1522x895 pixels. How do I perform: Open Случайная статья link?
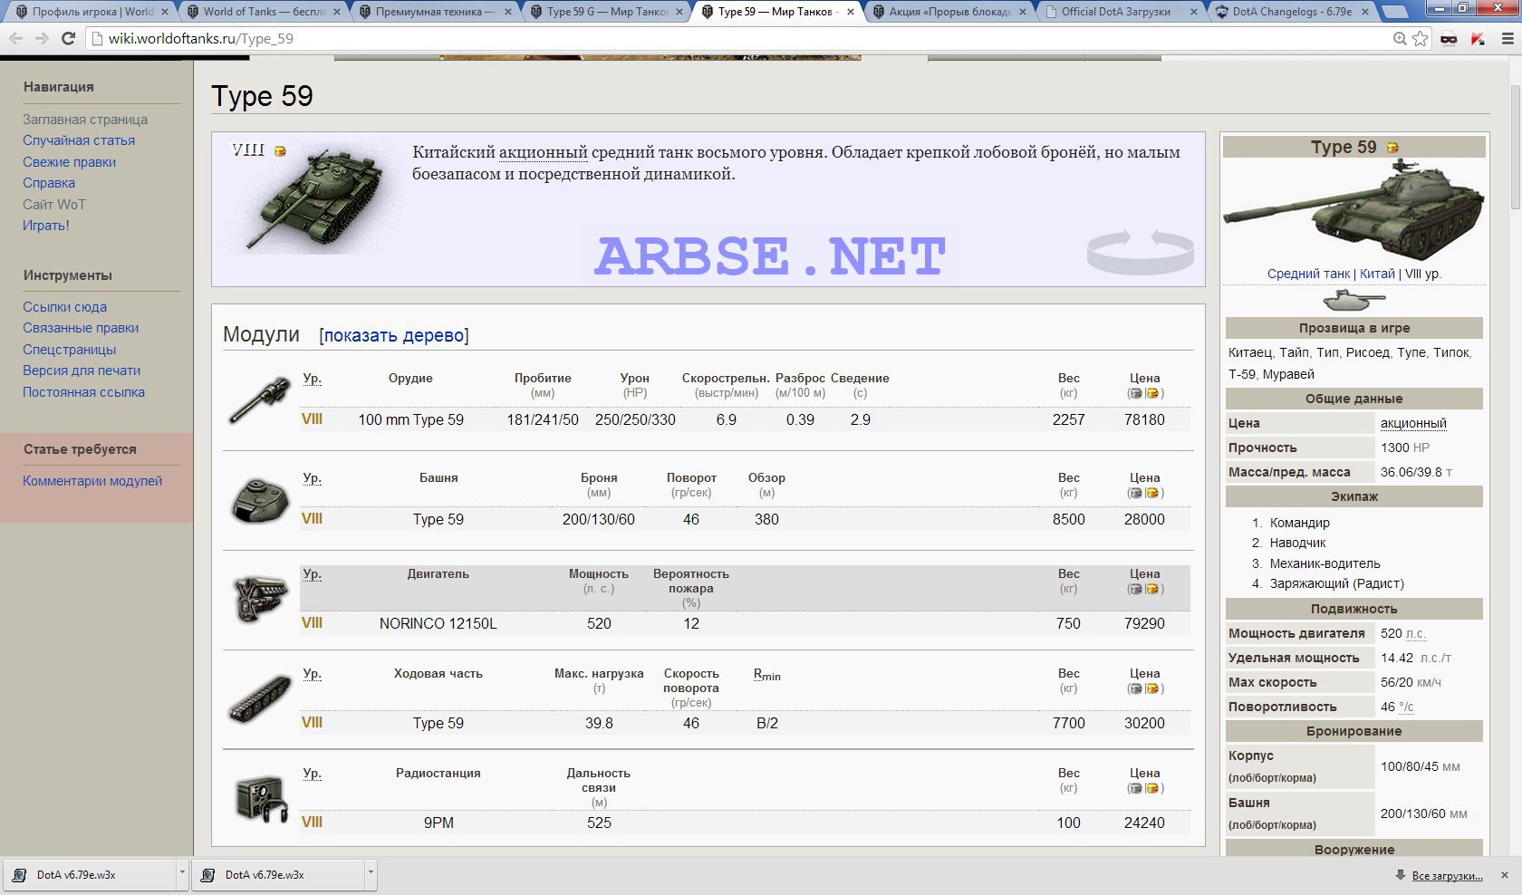click(79, 140)
